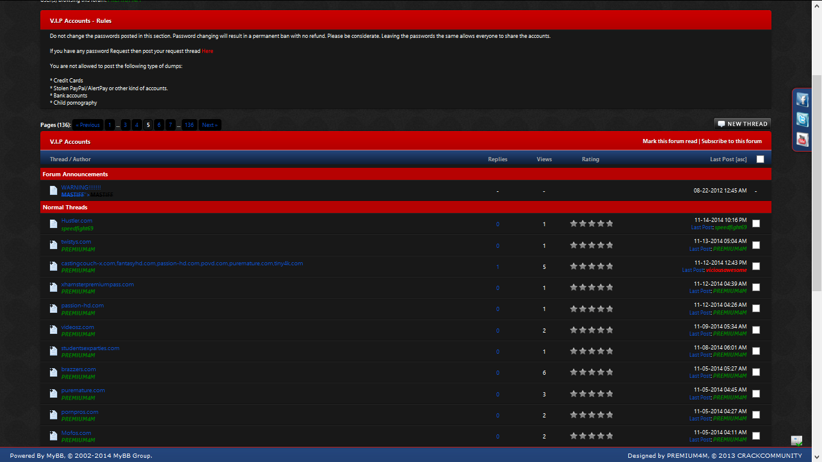View speedfight69 author profile under Hustler.com
Image resolution: width=822 pixels, height=462 pixels.
tap(77, 229)
